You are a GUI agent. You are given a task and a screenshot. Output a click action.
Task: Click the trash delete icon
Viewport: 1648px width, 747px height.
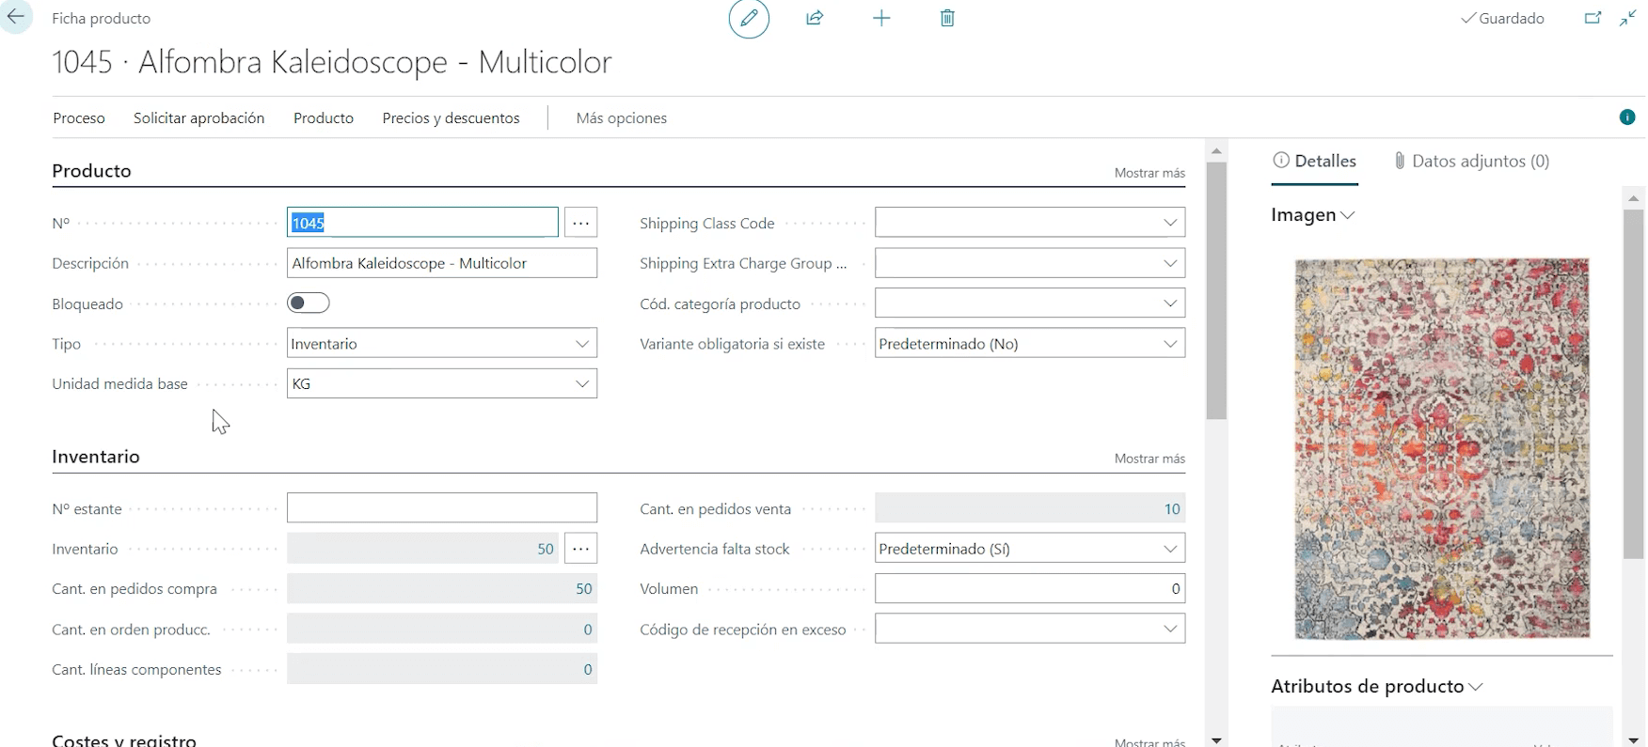pos(947,19)
